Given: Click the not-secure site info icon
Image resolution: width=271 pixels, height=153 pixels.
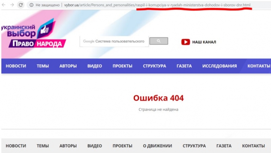Looking at the screenshot, I should (31, 5).
